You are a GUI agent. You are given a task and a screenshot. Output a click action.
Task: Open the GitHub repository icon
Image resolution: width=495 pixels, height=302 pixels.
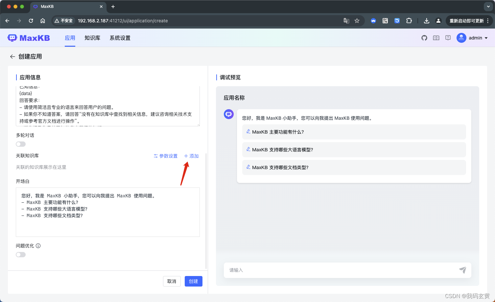[424, 38]
